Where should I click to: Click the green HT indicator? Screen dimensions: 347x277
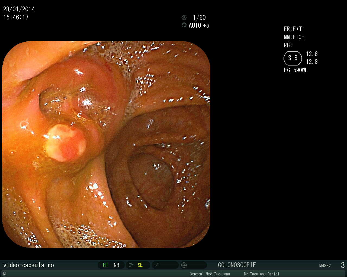[105, 265]
